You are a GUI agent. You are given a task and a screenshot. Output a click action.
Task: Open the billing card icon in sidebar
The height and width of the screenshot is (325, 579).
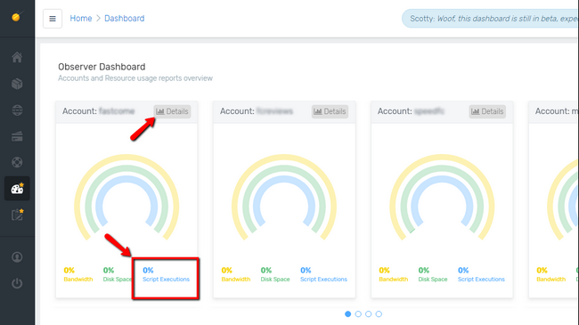click(x=17, y=136)
